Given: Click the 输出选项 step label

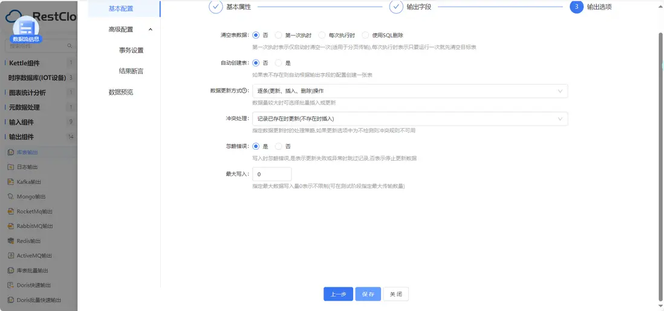Looking at the screenshot, I should click(599, 7).
